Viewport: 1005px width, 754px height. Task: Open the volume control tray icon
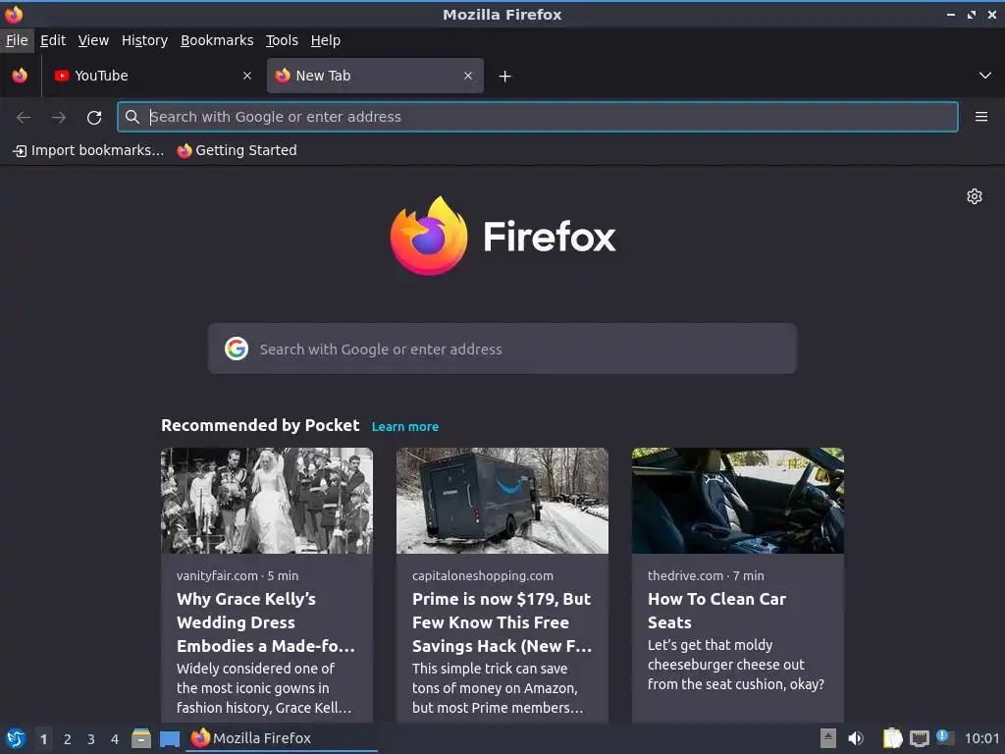[x=856, y=738]
